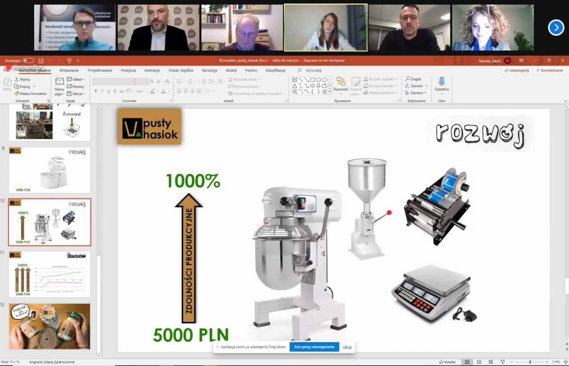569x366 pixels.
Task: Click the Ukryj link
Action: [x=347, y=347]
